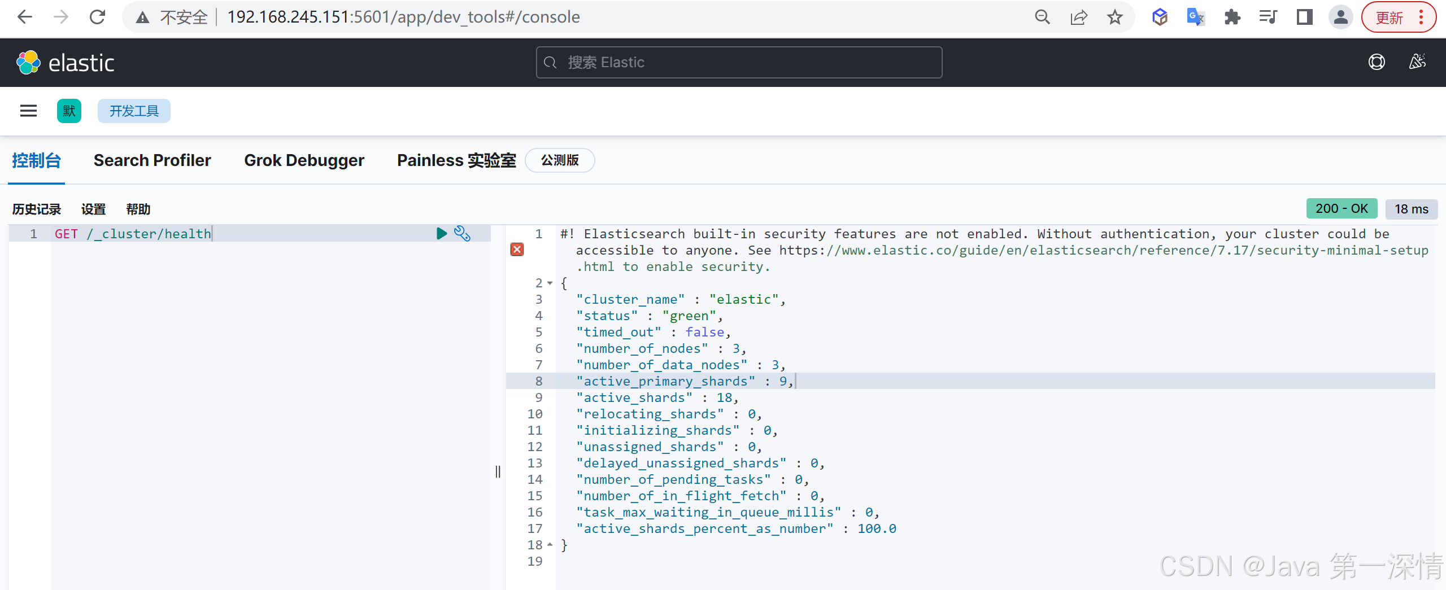Viewport: 1446px width, 590px height.
Task: Click the "active_shards" : 18 line
Action: click(x=657, y=397)
